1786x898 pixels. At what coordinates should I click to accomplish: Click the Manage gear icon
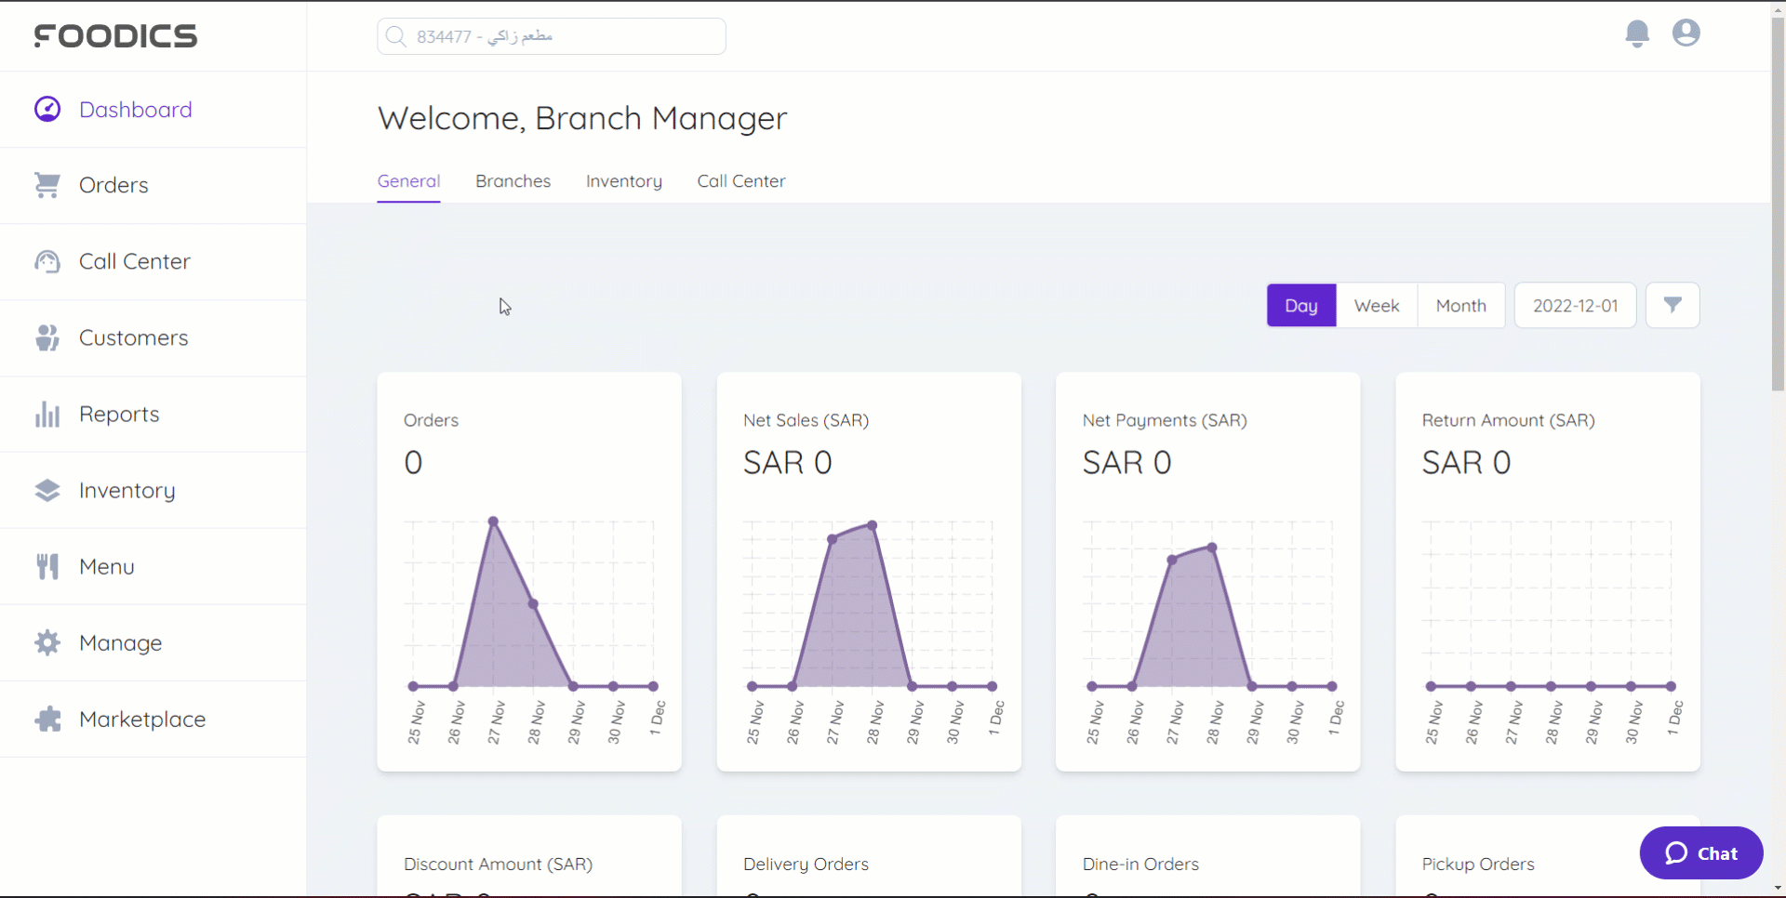(47, 643)
